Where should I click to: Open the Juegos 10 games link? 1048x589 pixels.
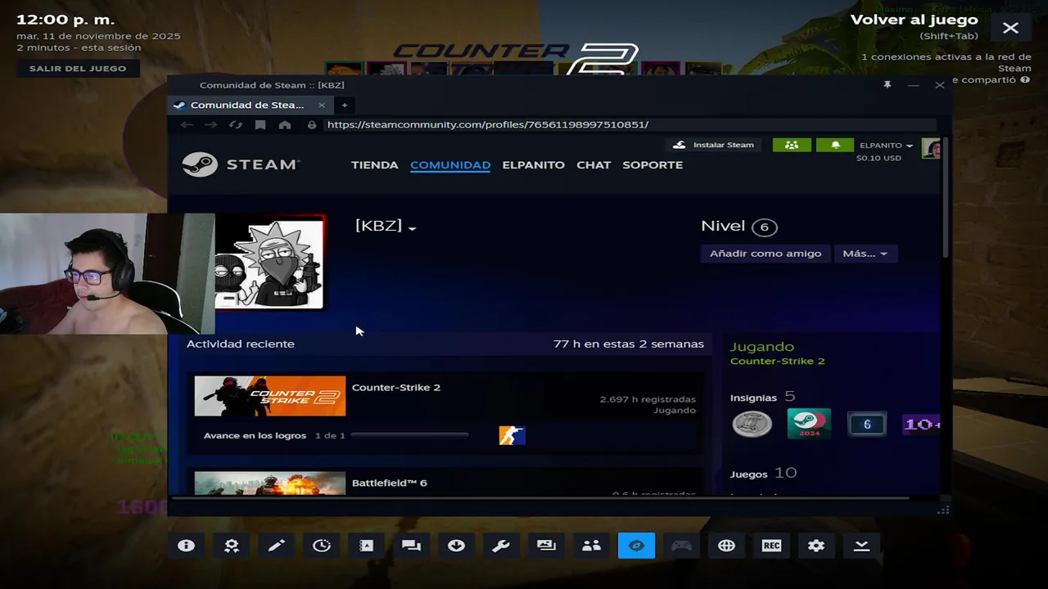763,474
